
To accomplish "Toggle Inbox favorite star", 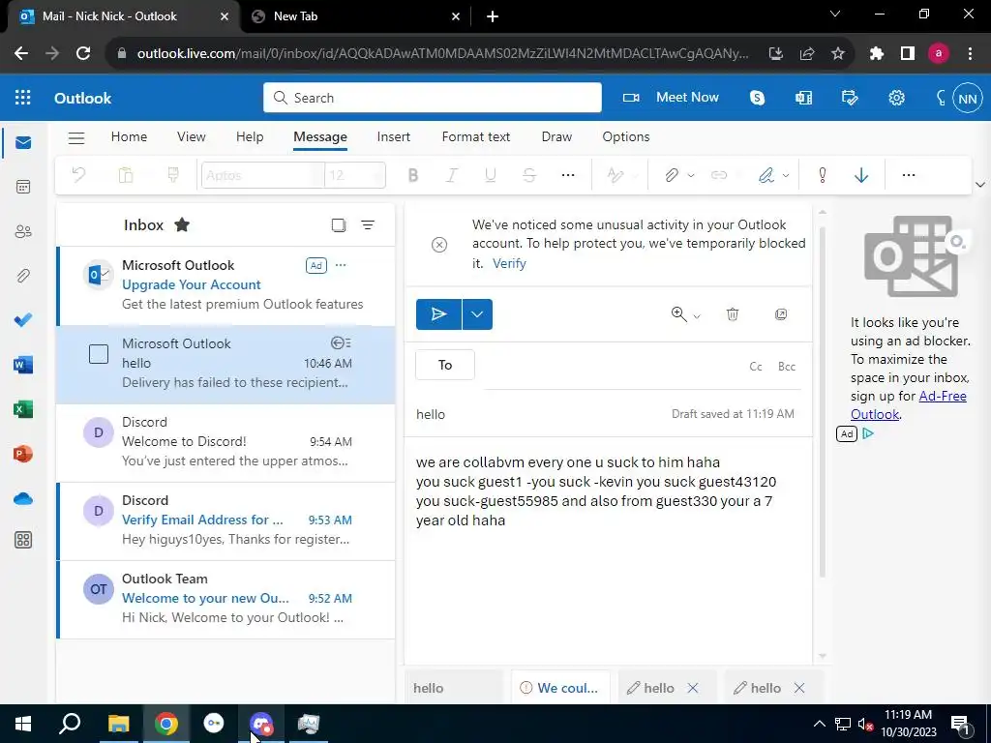I will (x=182, y=224).
